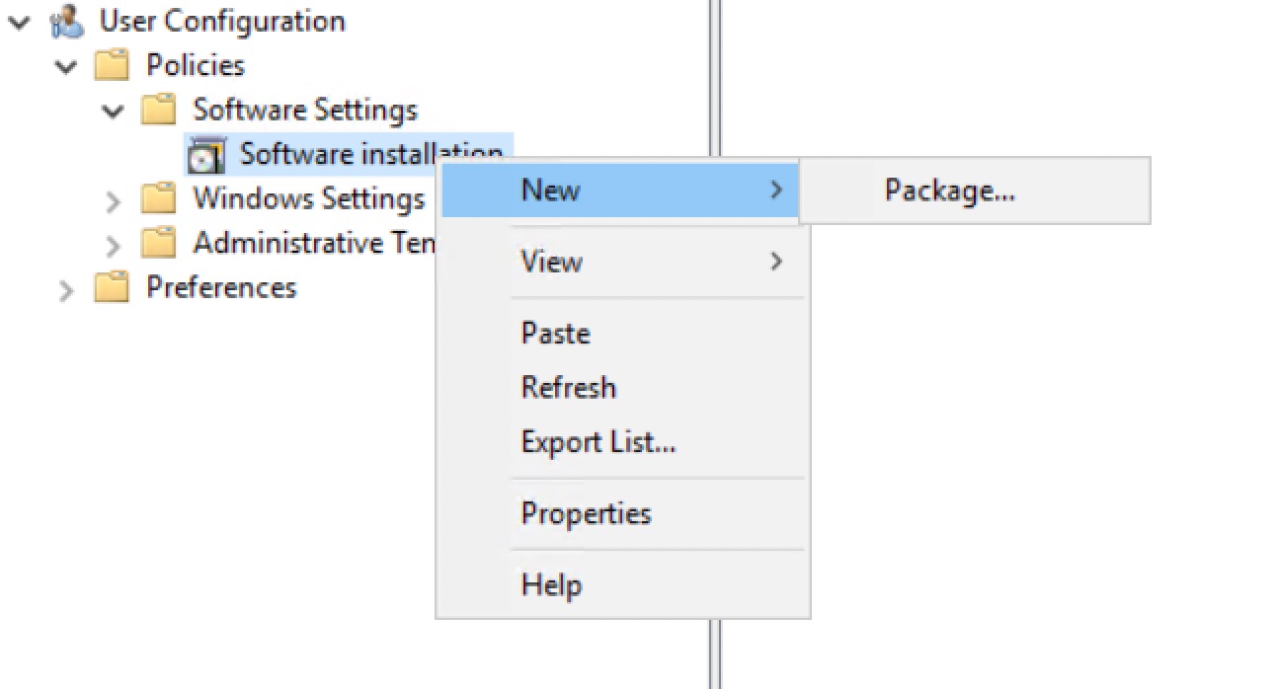Viewport: 1278px width, 689px height.
Task: Open the New submenu
Action: click(x=550, y=191)
